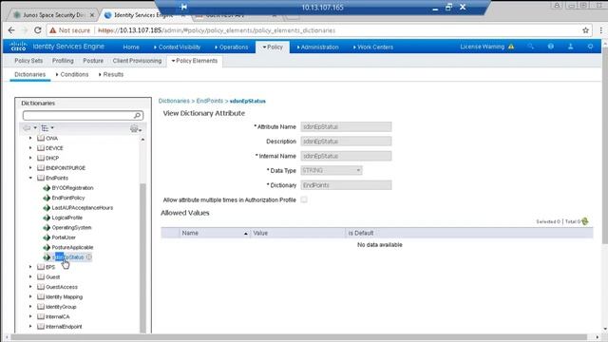608x342 pixels.
Task: Click Dictionaries breadcrumb link
Action: (x=174, y=101)
